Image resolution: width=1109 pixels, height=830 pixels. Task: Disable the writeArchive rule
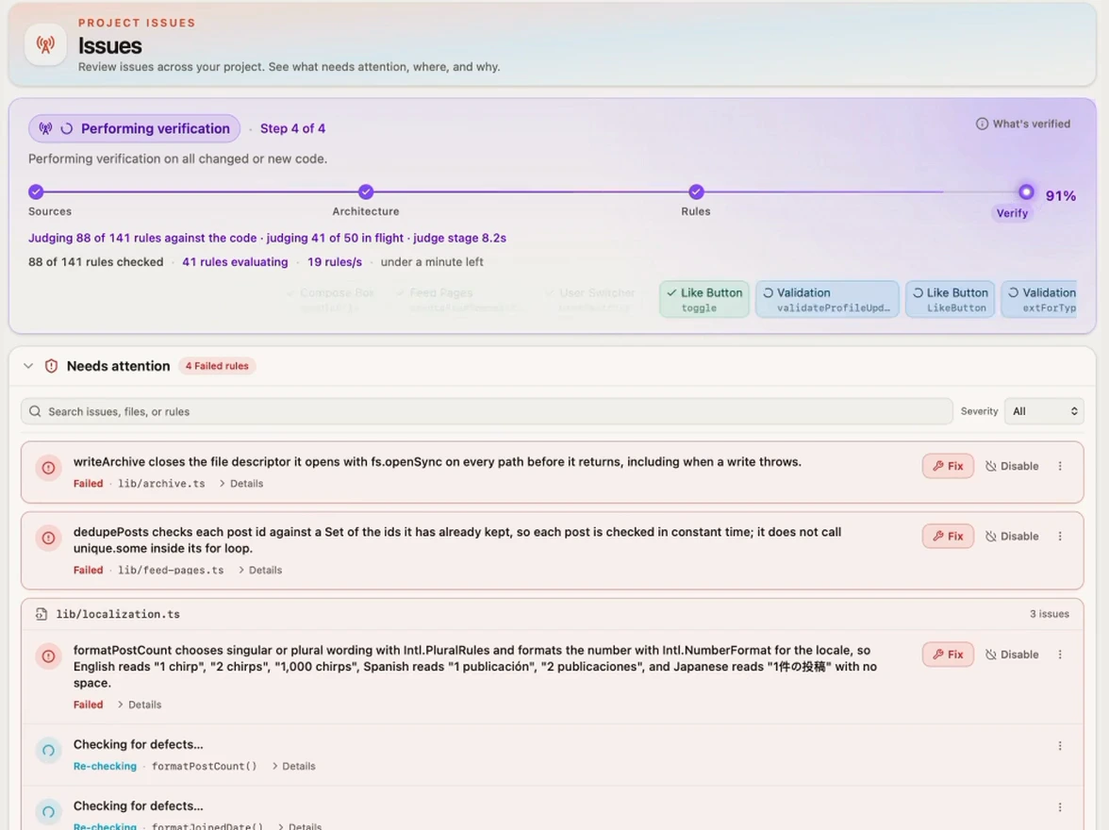coord(1012,466)
